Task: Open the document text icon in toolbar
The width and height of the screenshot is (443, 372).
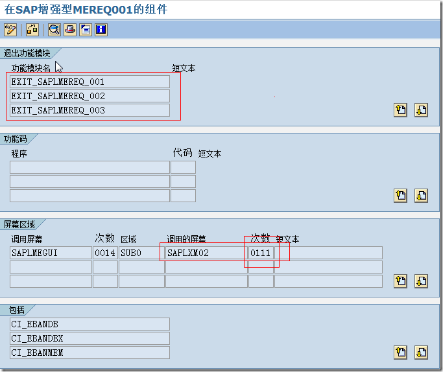Action: point(86,30)
